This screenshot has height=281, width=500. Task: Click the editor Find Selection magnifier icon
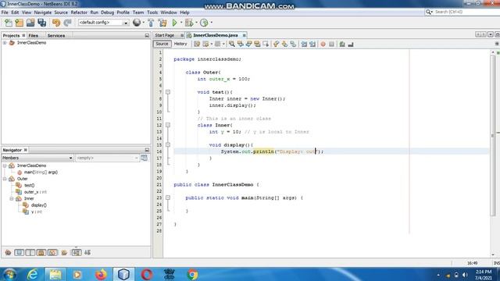point(232,44)
